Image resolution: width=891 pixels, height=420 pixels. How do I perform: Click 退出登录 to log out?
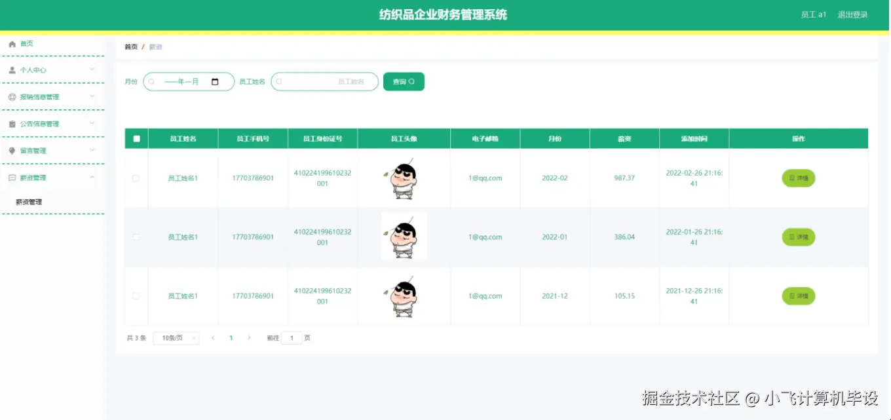tap(853, 14)
